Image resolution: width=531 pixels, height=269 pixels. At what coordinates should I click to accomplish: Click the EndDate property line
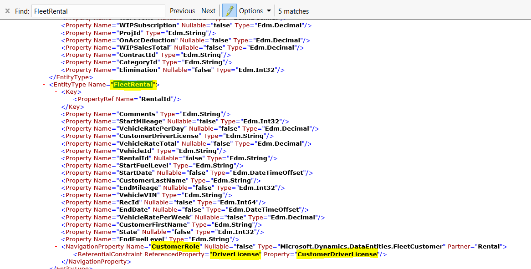tap(185, 210)
